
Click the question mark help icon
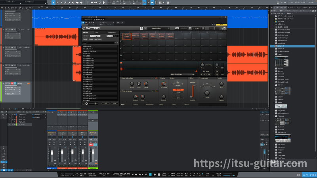tap(88, 3)
